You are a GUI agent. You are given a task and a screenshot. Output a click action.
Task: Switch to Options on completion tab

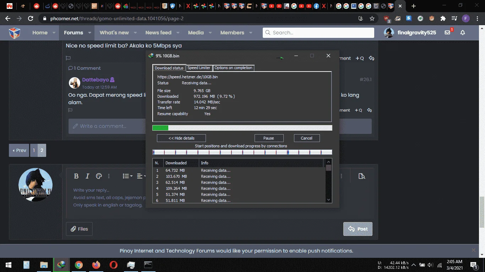coord(233,68)
